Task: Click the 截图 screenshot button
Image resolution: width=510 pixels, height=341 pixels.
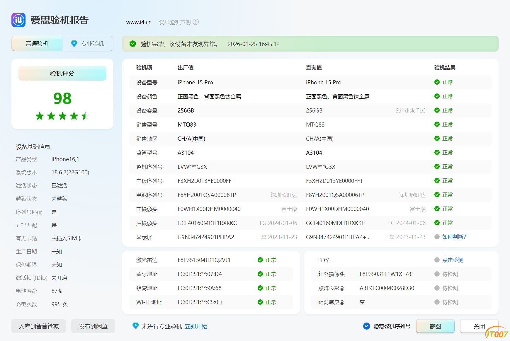Action: (435, 326)
